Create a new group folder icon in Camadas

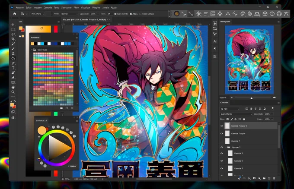[264, 178]
